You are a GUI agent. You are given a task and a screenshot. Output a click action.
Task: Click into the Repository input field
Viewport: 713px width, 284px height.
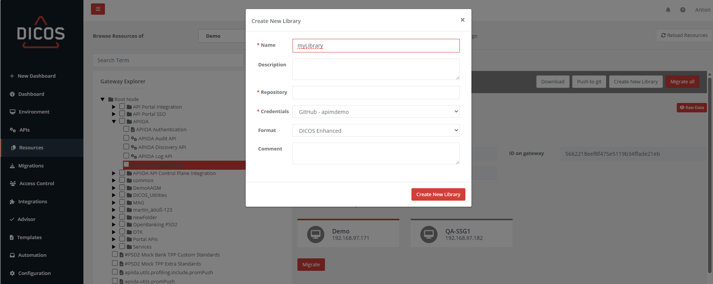pyautogui.click(x=376, y=92)
